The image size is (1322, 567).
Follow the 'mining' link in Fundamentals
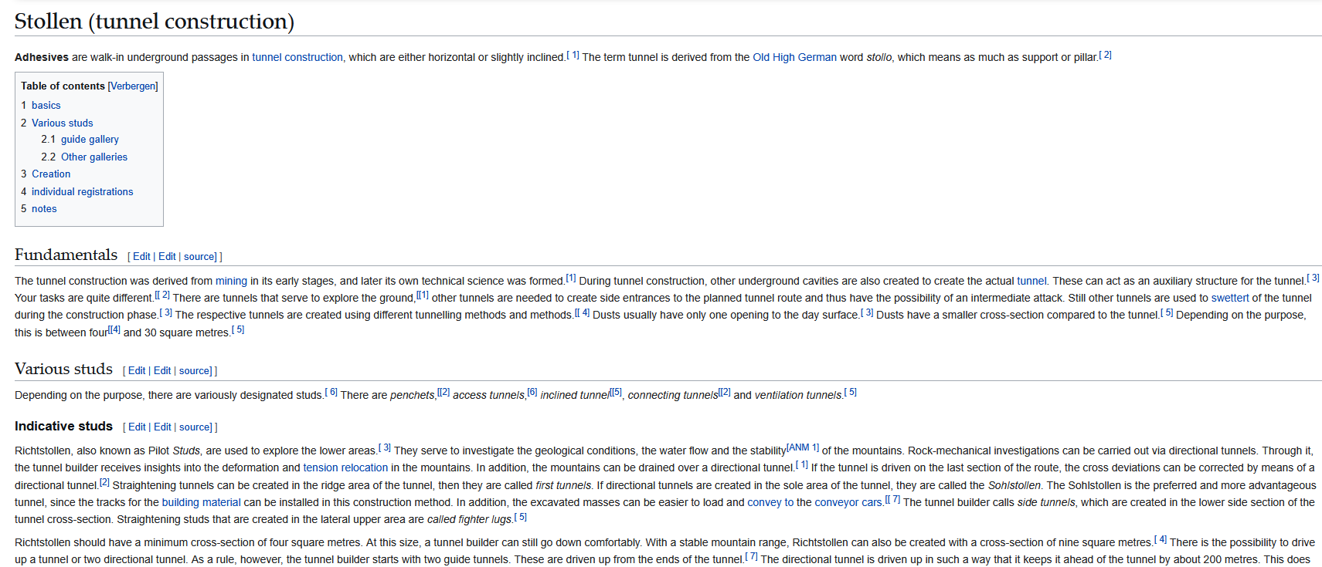[231, 282]
